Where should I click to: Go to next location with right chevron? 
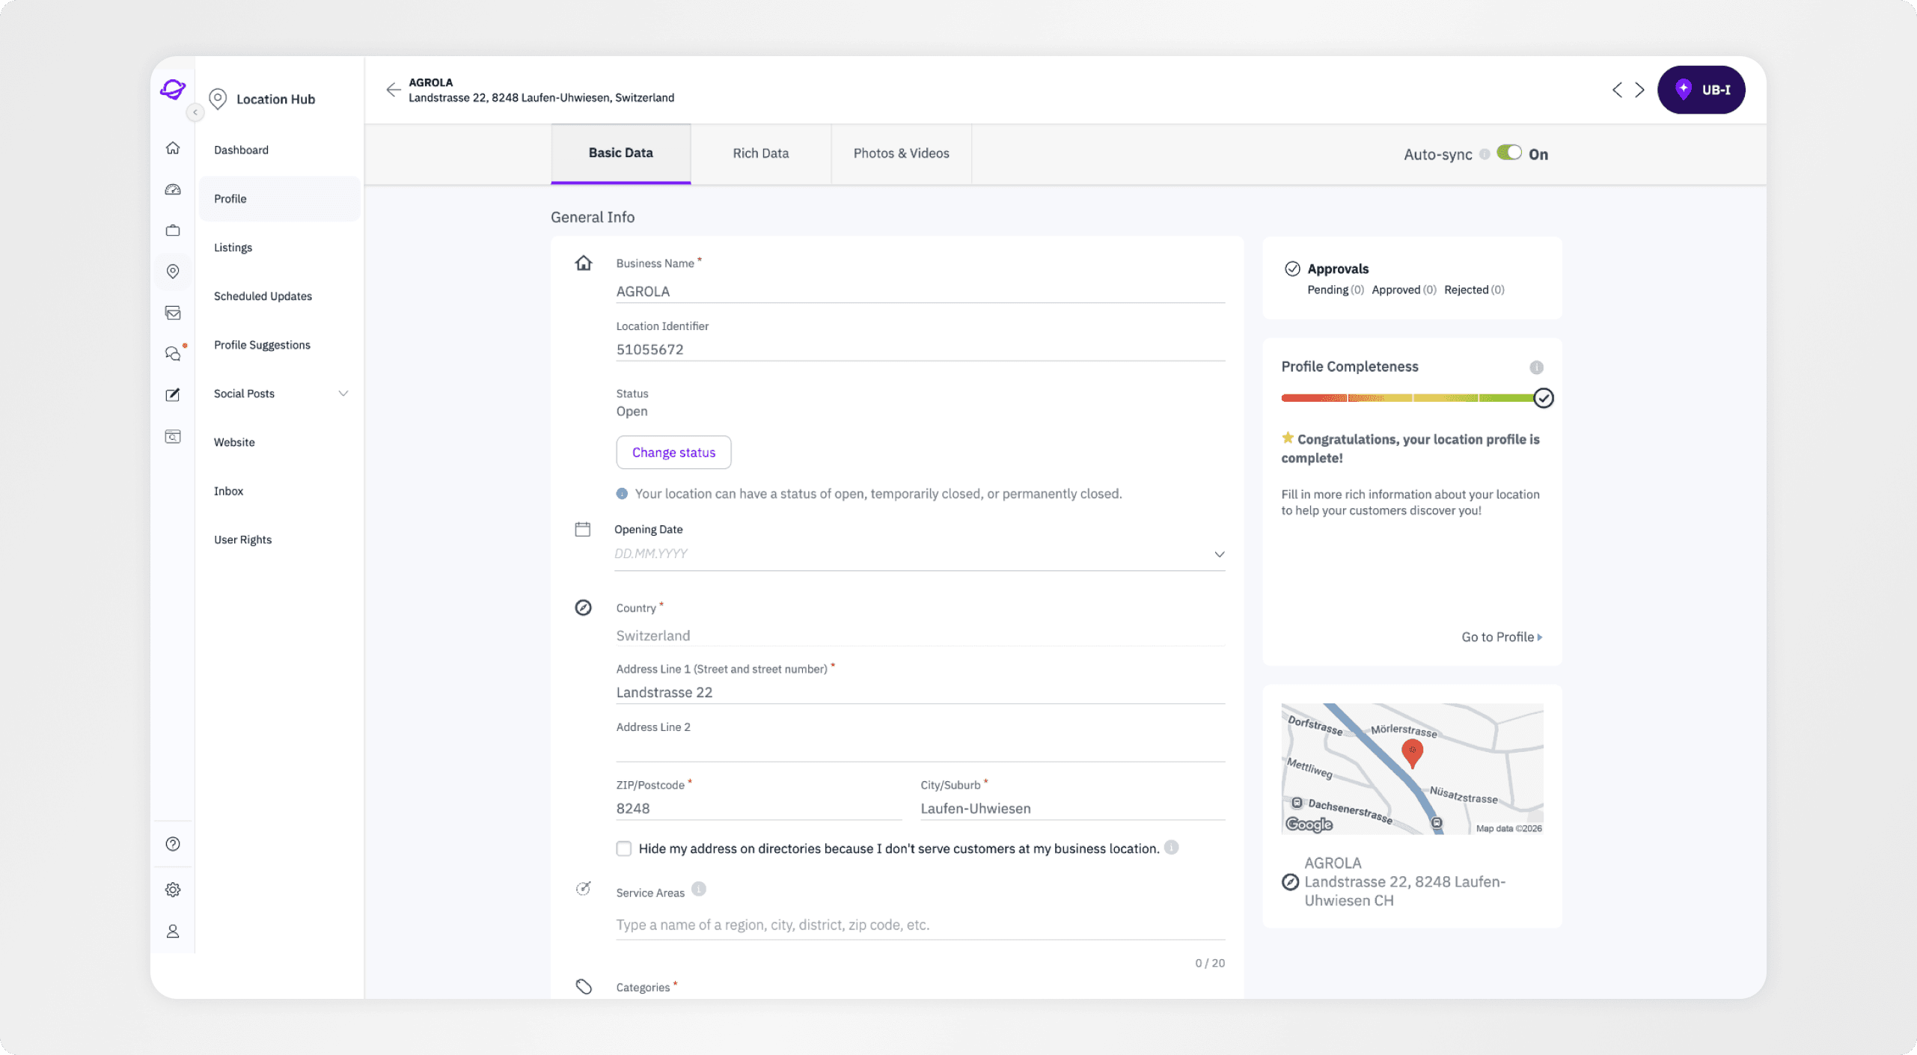(1639, 90)
